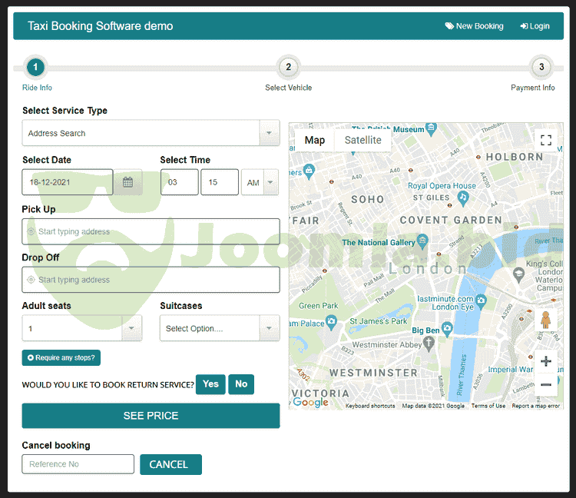Image resolution: width=576 pixels, height=498 pixels.
Task: Zoom in on the map
Action: click(546, 361)
